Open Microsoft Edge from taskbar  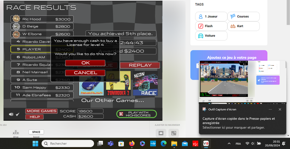163,143
